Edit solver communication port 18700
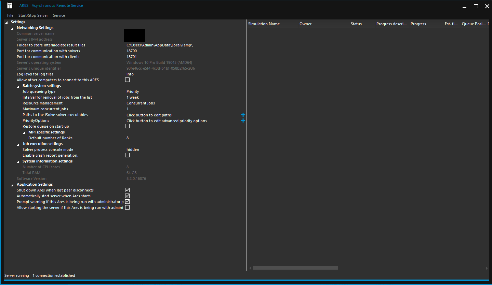This screenshot has width=492, height=285. [x=132, y=51]
